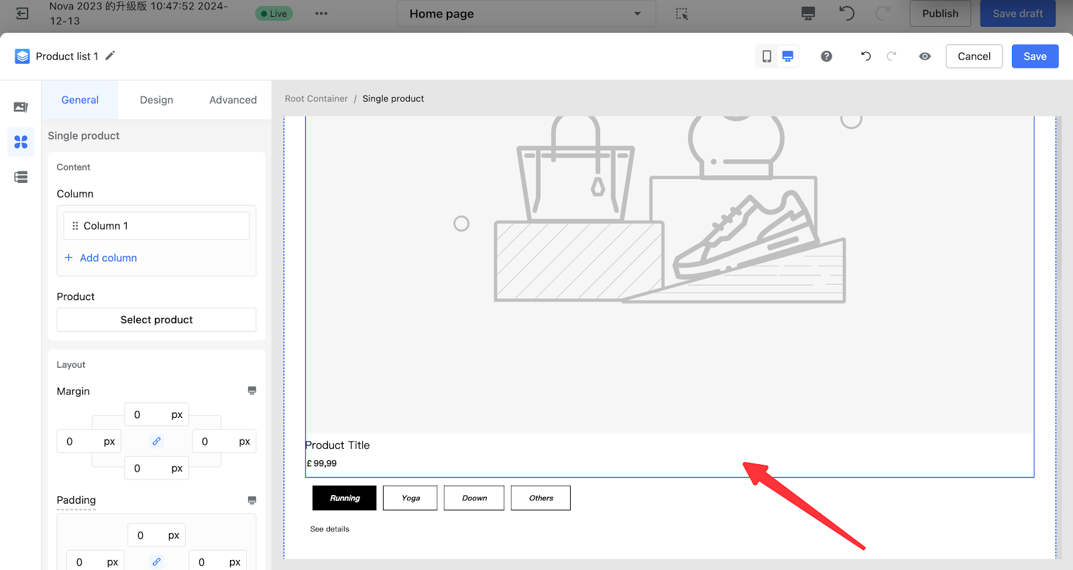Screen dimensions: 1073x570
Task: Click the Add column link
Action: [x=107, y=258]
